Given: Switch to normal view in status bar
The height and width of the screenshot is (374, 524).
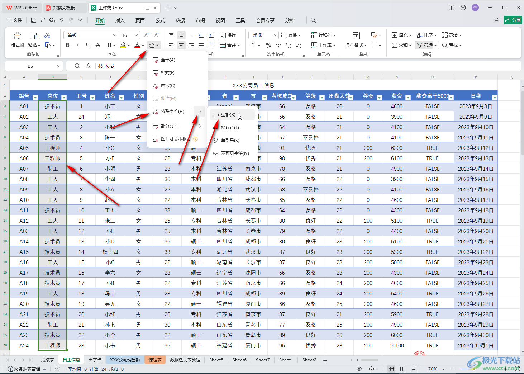Looking at the screenshot, I should click(x=391, y=369).
